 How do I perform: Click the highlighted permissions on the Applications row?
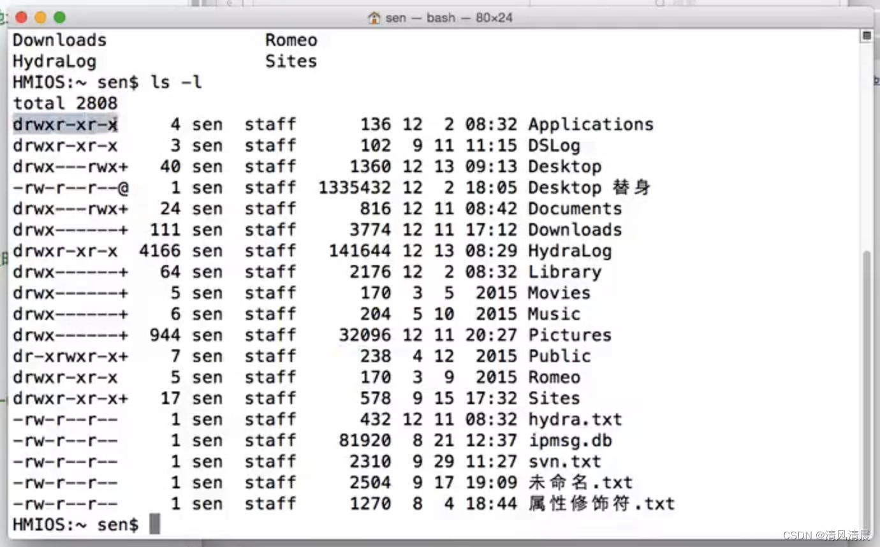[x=65, y=124]
